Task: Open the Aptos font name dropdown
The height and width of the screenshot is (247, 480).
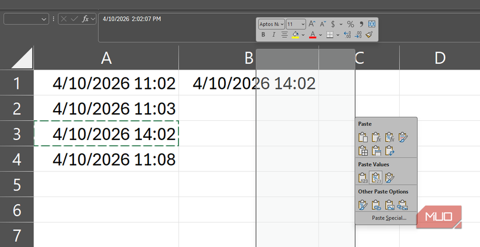Action: point(282,24)
